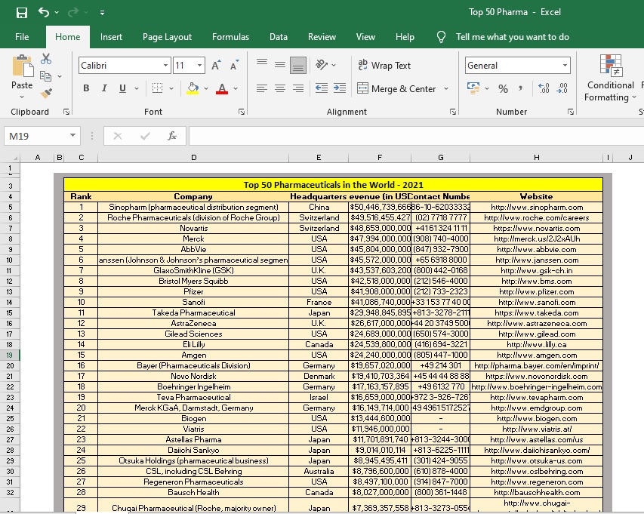Expand the Merge & Center options arrow
The height and width of the screenshot is (514, 644).
pyautogui.click(x=446, y=88)
